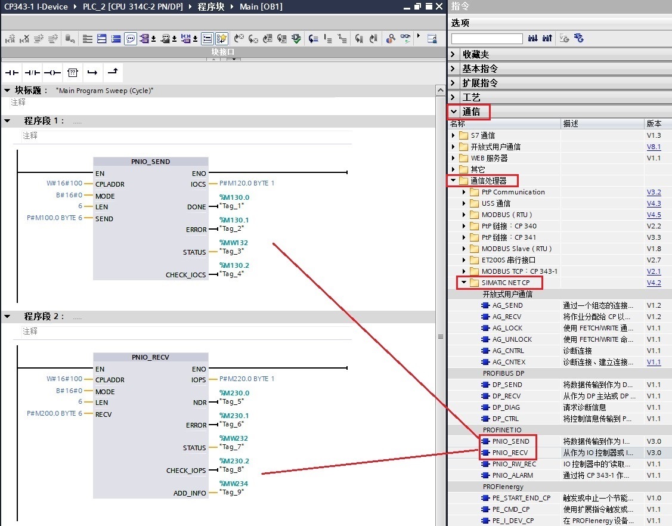This screenshot has width=672, height=526.
Task: Click the insert network toolbar icon
Action: tap(10, 39)
